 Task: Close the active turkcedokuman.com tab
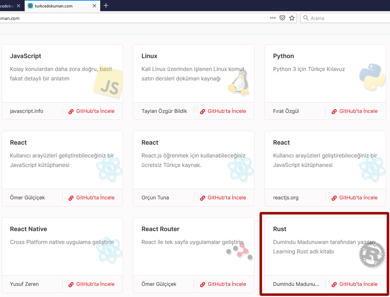(94, 6)
